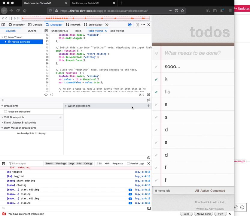
Task: Expand the firefox-dev.tools source tree node
Action: 5,42
